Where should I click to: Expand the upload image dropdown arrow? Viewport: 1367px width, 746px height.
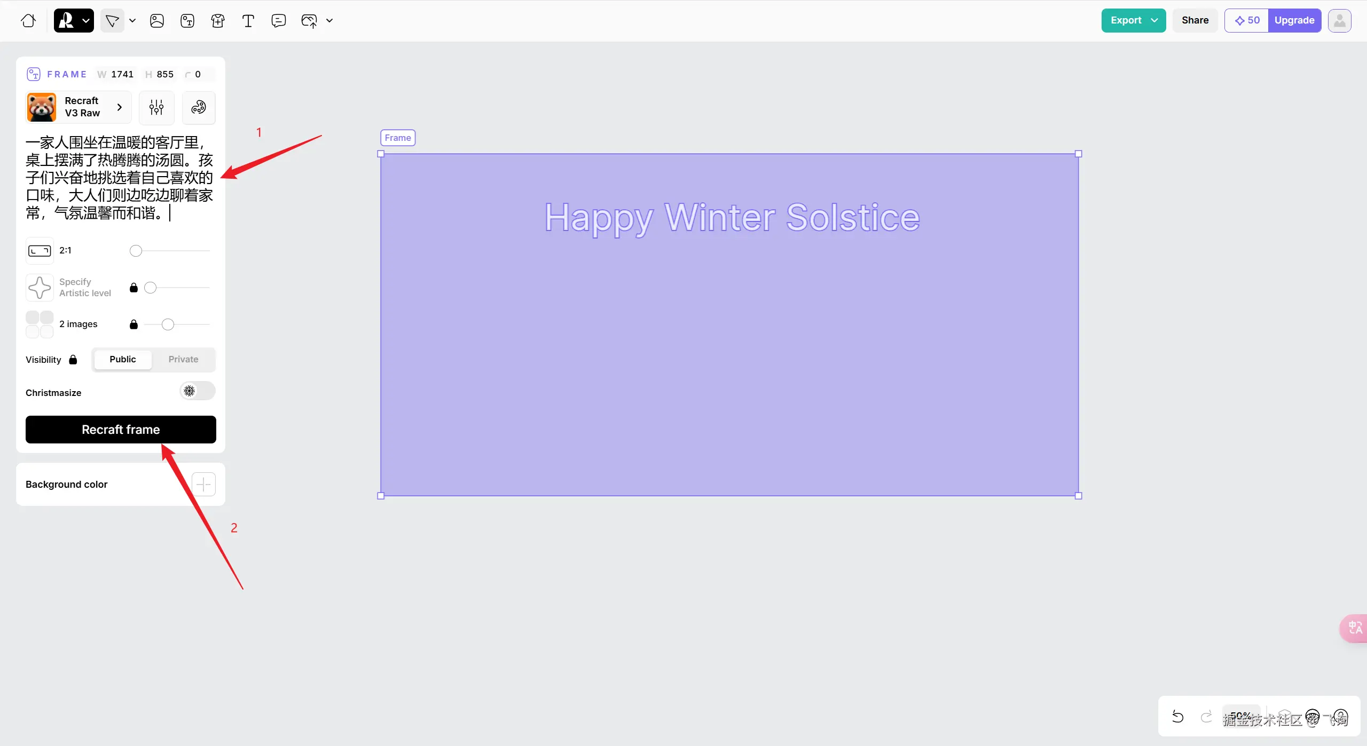pyautogui.click(x=329, y=20)
